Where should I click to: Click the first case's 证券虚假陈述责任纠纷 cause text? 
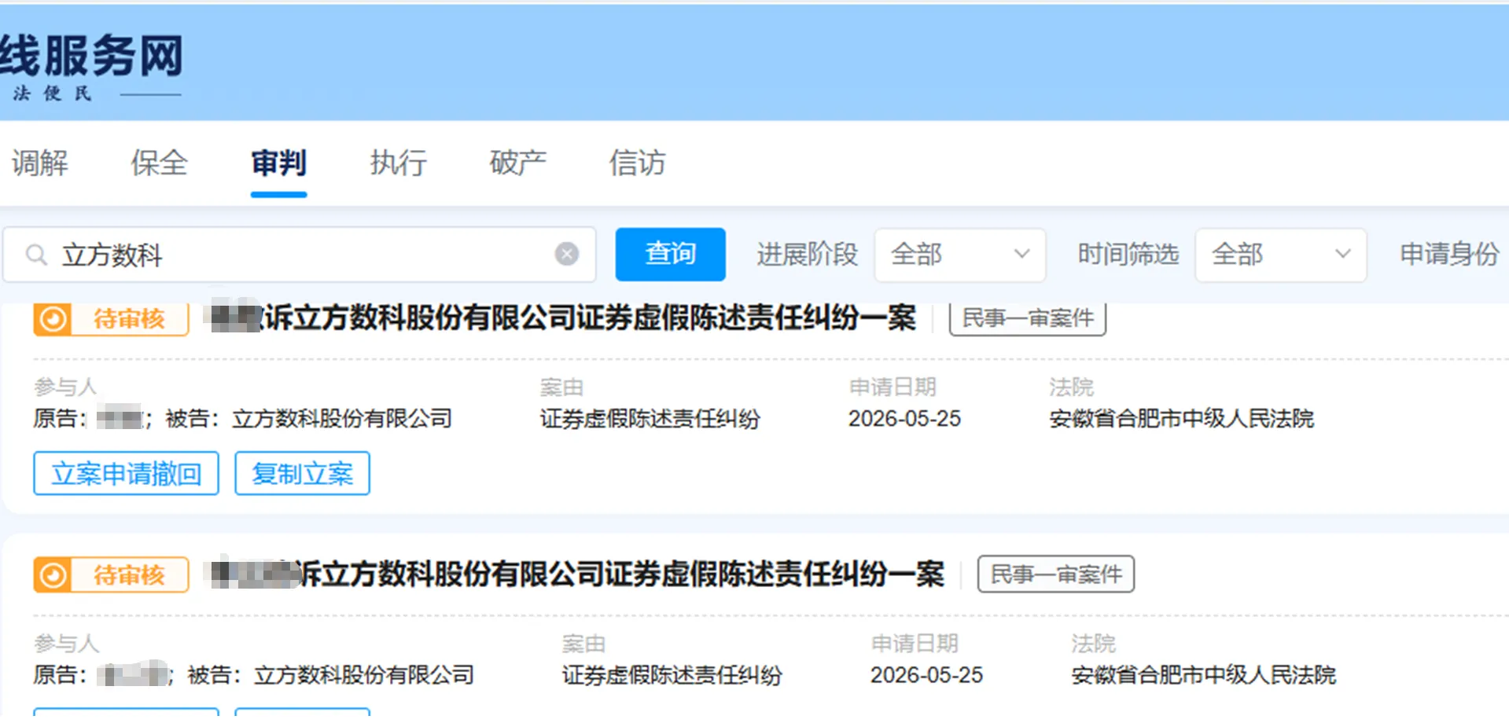click(x=650, y=419)
